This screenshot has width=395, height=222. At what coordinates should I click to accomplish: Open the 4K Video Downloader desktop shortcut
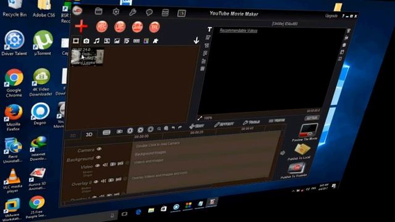click(x=41, y=83)
